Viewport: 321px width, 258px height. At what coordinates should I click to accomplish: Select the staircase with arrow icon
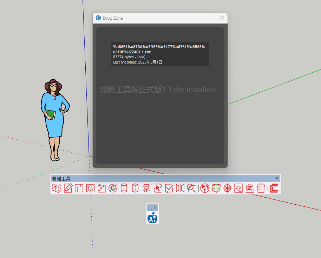pos(101,188)
